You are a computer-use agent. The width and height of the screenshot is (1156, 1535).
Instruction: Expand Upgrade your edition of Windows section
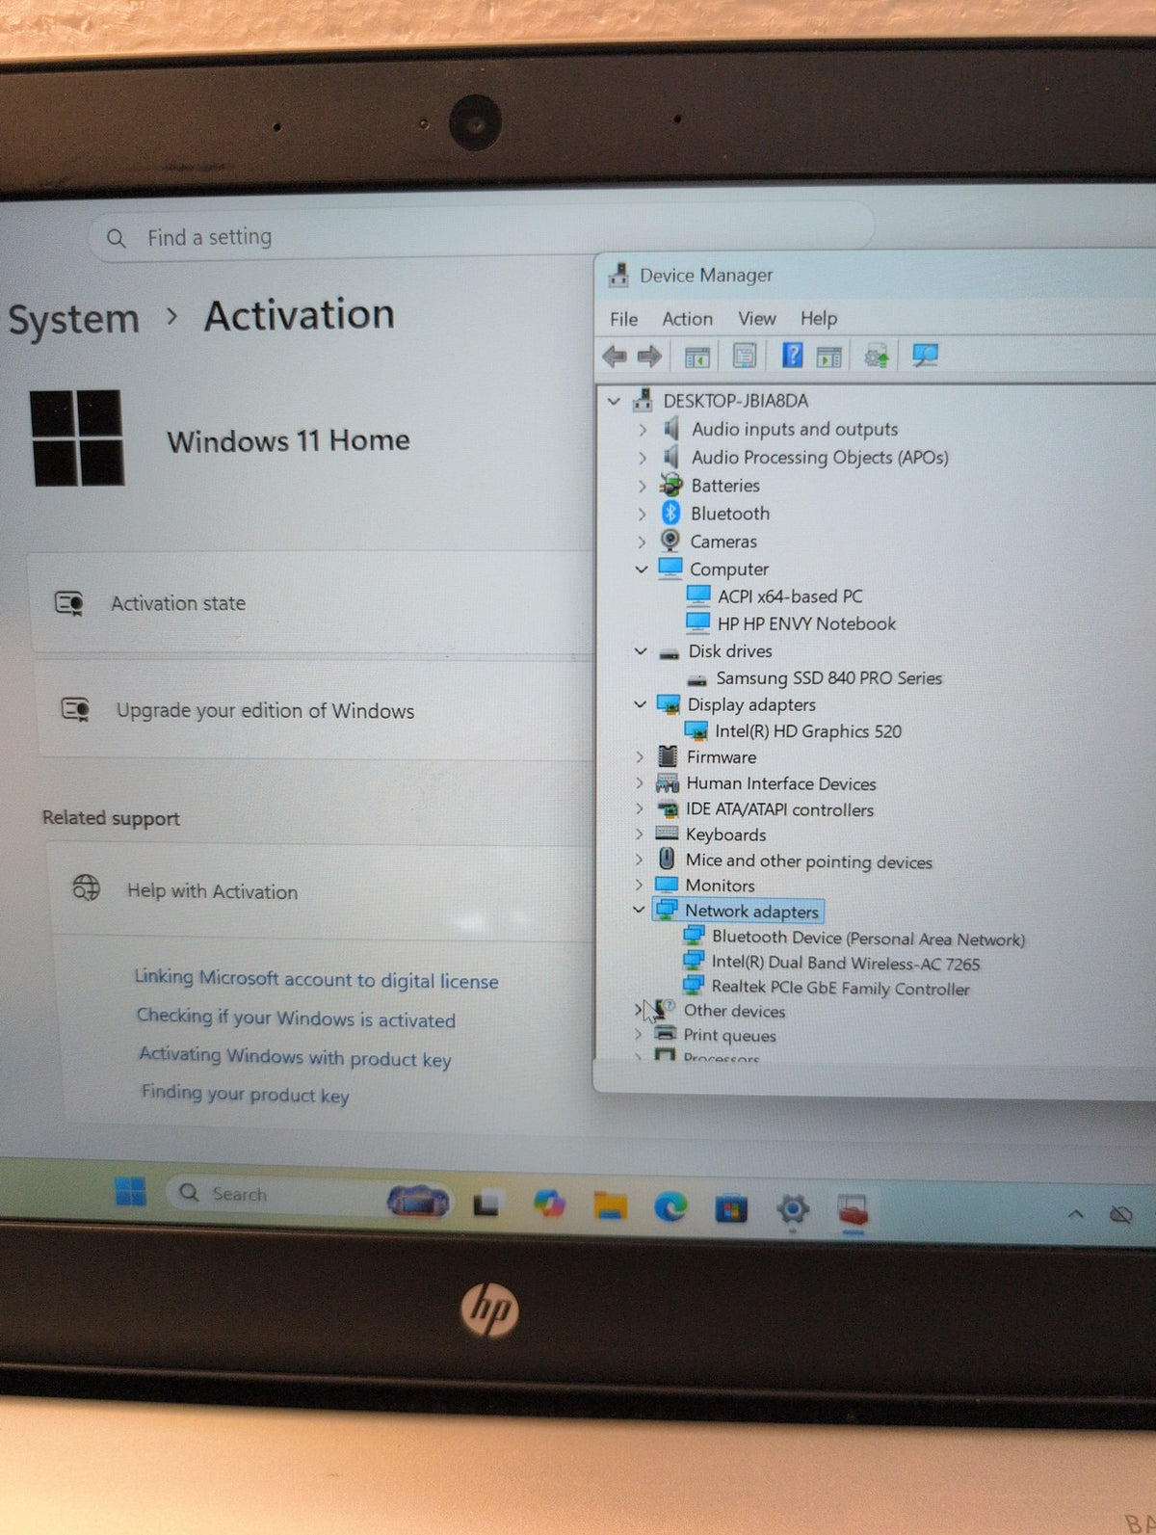pyautogui.click(x=315, y=711)
